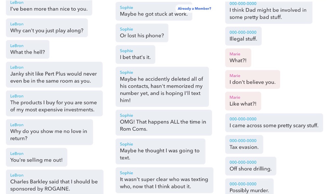Select LeBron's 'What the hell?' bubble
329x194 pixels.
click(28, 49)
